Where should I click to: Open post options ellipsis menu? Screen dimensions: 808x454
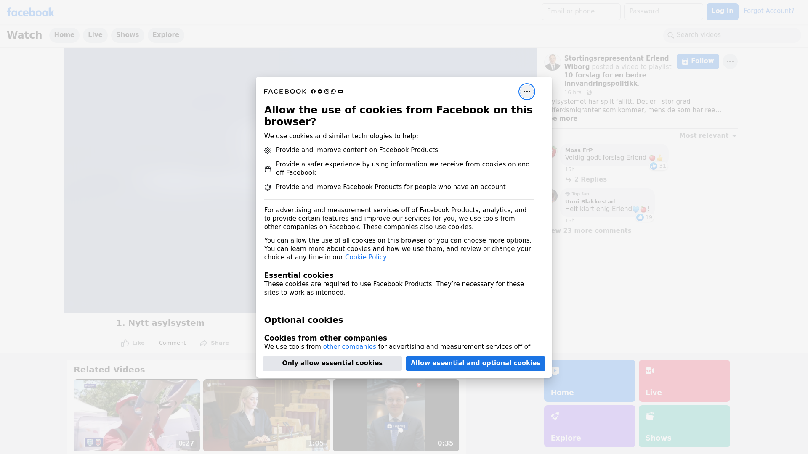click(730, 61)
